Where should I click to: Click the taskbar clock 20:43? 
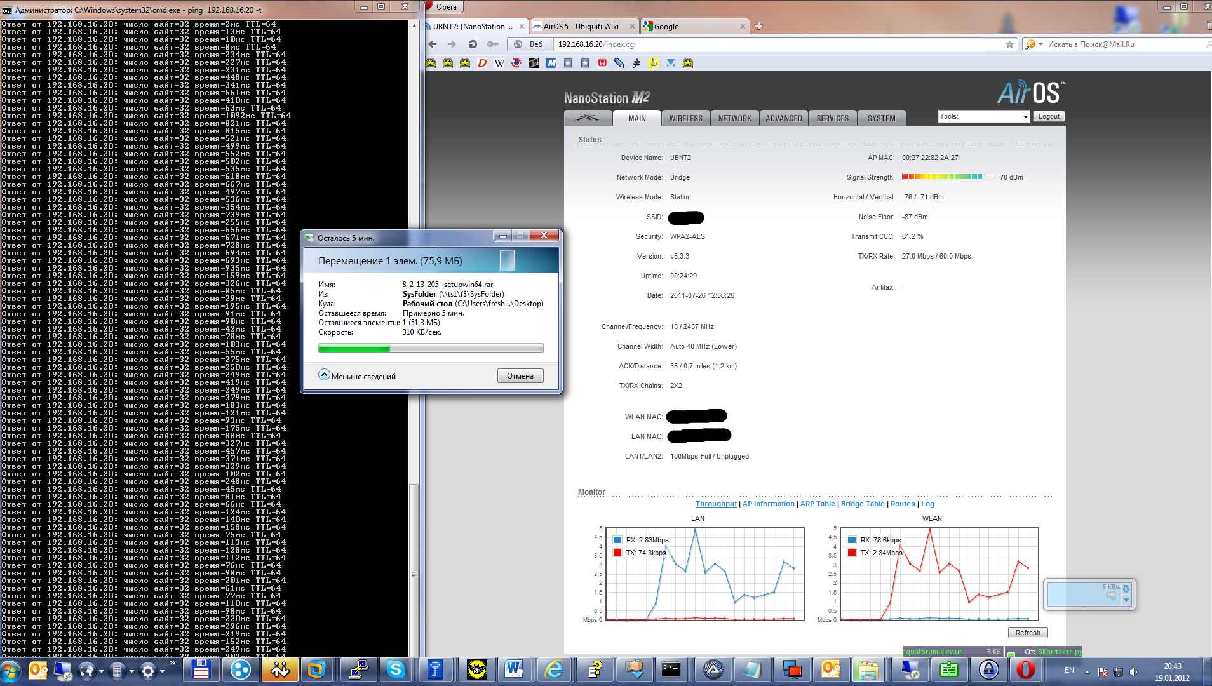1172,666
